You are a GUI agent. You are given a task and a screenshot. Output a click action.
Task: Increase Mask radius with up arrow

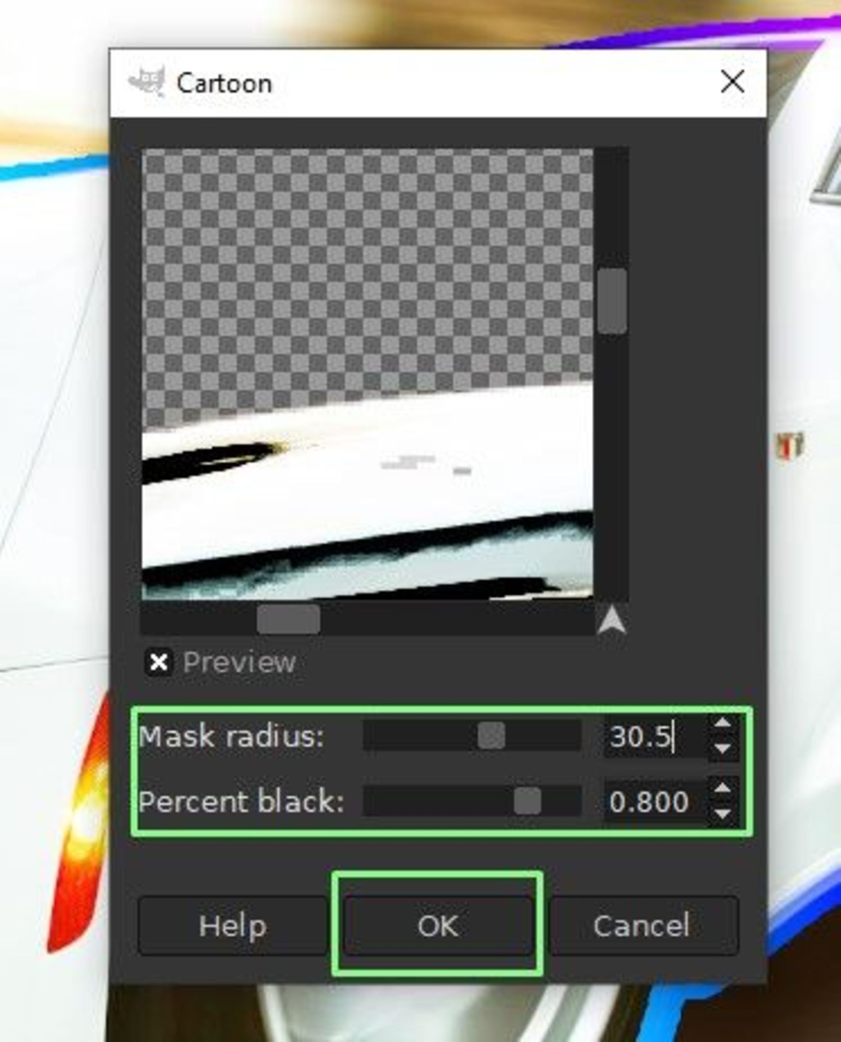(722, 723)
